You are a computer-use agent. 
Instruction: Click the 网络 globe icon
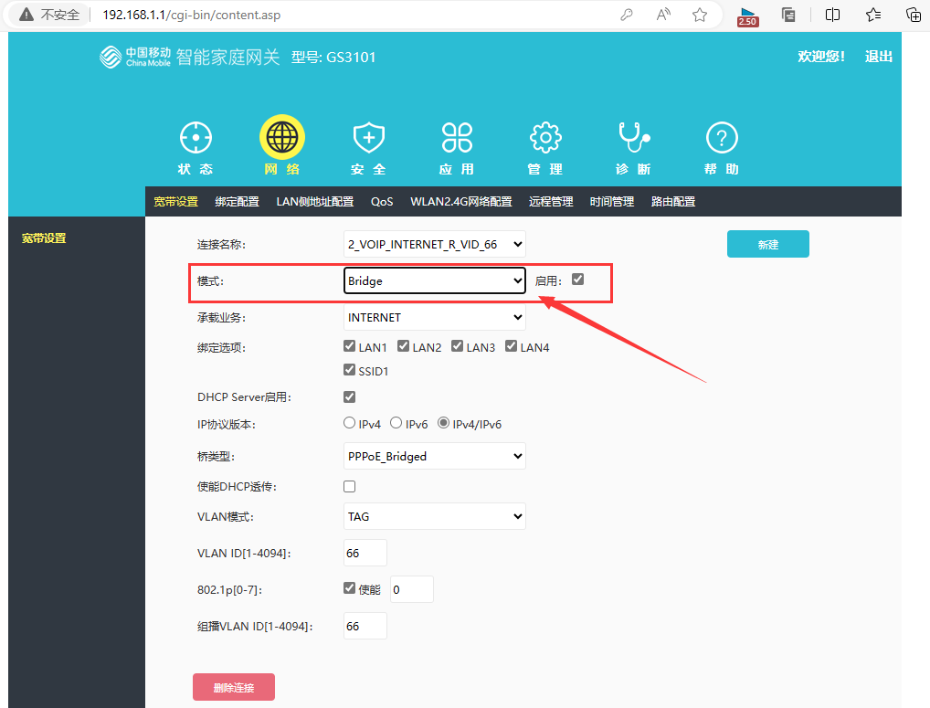[282, 138]
